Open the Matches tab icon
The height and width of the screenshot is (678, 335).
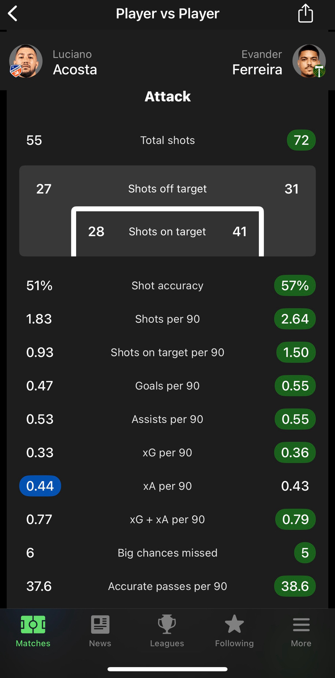33,624
